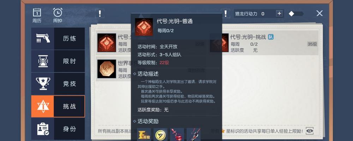
Task: Select the 历练 tab
Action: 58,38
